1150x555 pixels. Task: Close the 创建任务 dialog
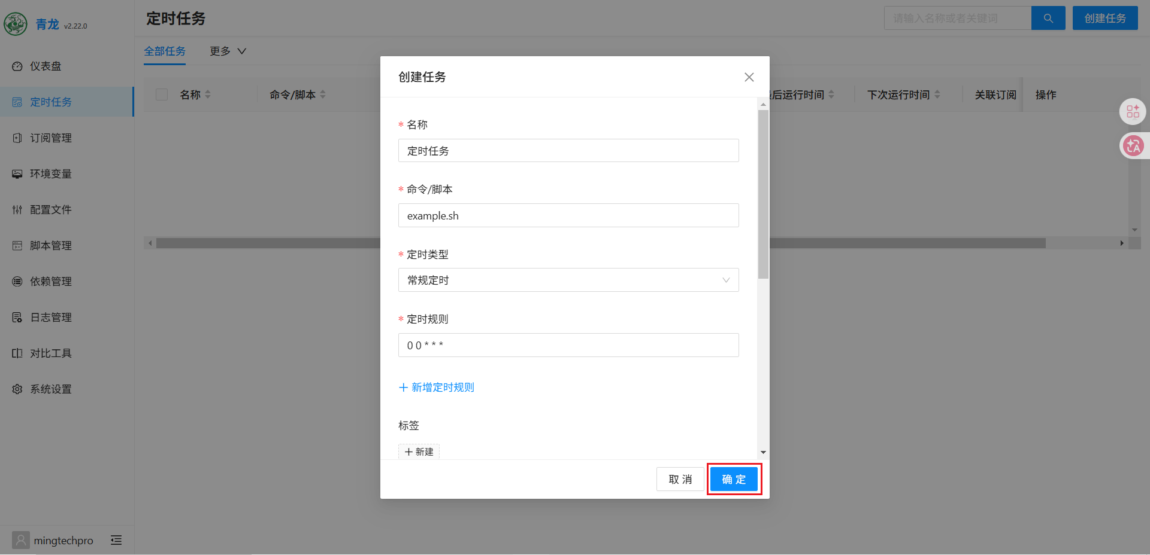(749, 77)
